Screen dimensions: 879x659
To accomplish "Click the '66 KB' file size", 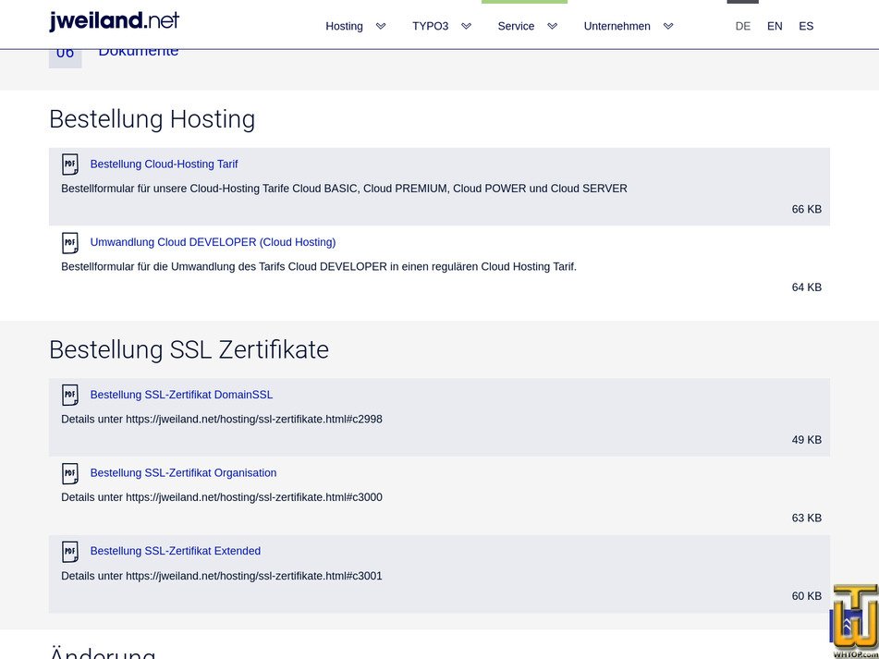I will [807, 209].
